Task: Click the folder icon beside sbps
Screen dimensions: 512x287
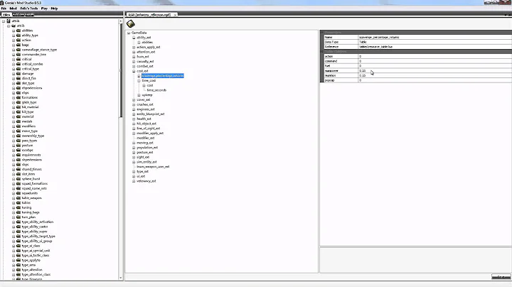Action: click(x=18, y=164)
